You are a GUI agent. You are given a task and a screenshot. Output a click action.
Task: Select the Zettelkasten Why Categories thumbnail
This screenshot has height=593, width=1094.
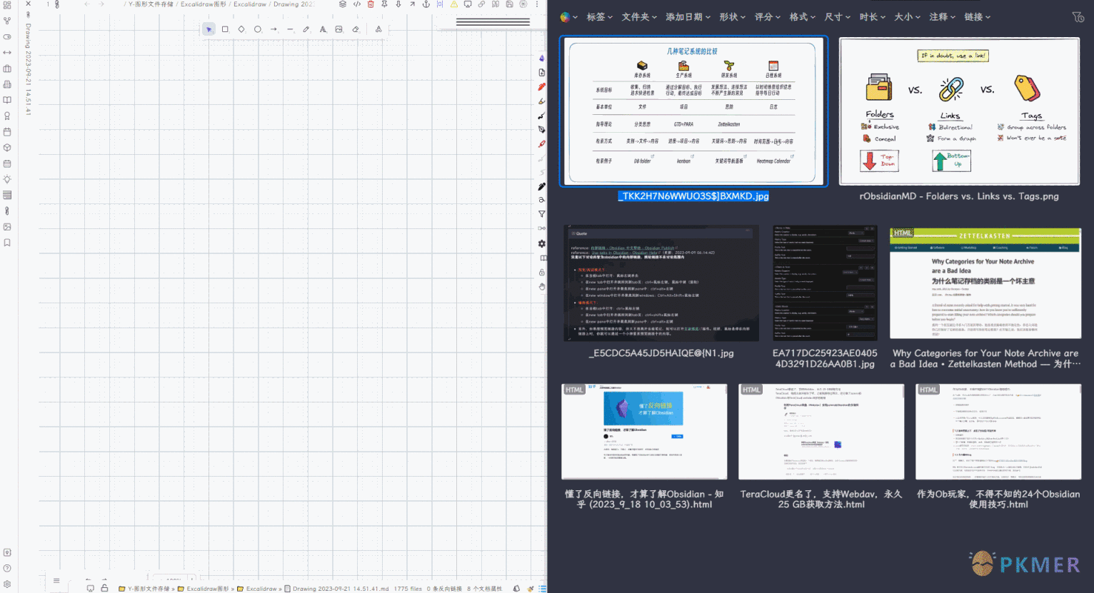(985, 283)
